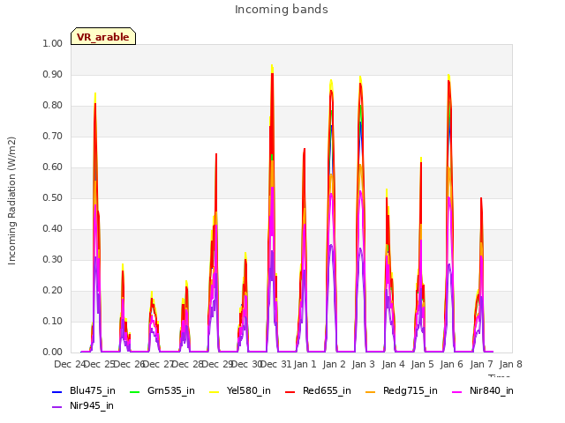Click the Nir840_in legend color marker
The width and height of the screenshot is (565, 423).
[457, 391]
